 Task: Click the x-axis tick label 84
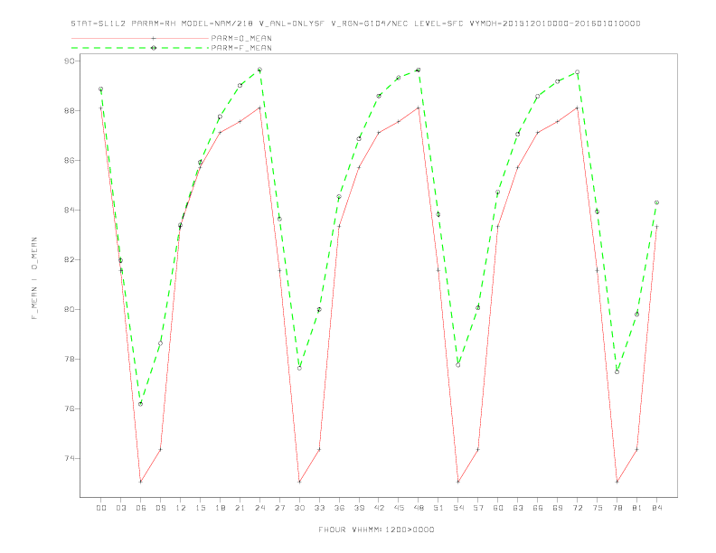(656, 508)
